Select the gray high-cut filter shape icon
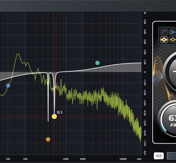Screen dimensions: 176x163 tap(164, 32)
